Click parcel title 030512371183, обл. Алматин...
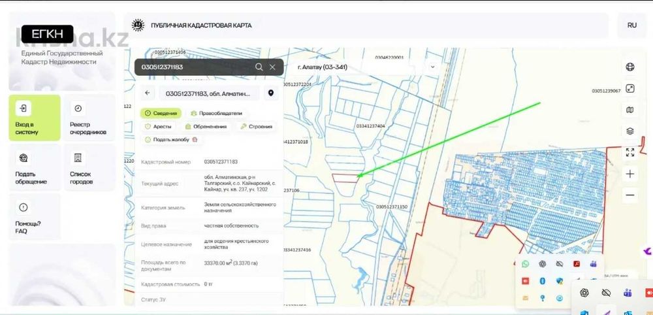 [x=208, y=93]
